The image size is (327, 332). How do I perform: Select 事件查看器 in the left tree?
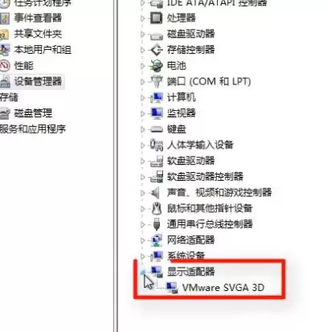[38, 18]
